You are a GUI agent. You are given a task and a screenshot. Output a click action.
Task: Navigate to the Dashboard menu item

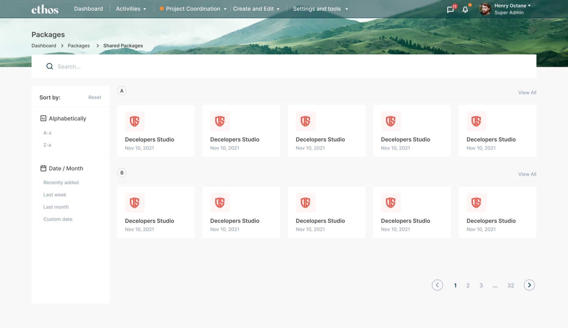(x=88, y=9)
